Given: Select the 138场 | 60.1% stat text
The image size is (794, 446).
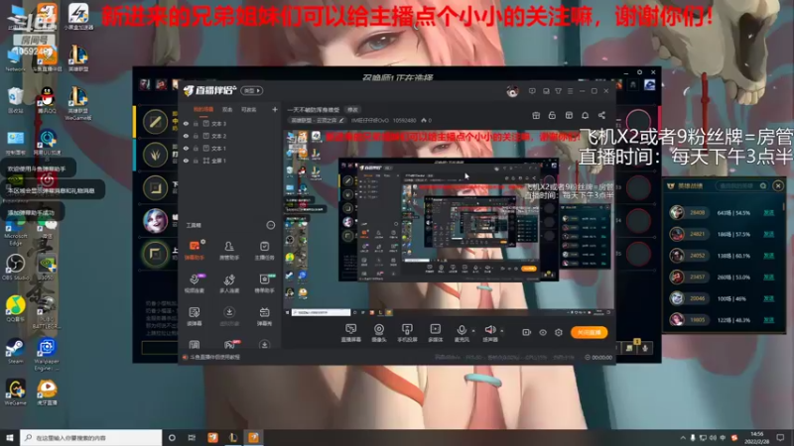Looking at the screenshot, I should (733, 256).
